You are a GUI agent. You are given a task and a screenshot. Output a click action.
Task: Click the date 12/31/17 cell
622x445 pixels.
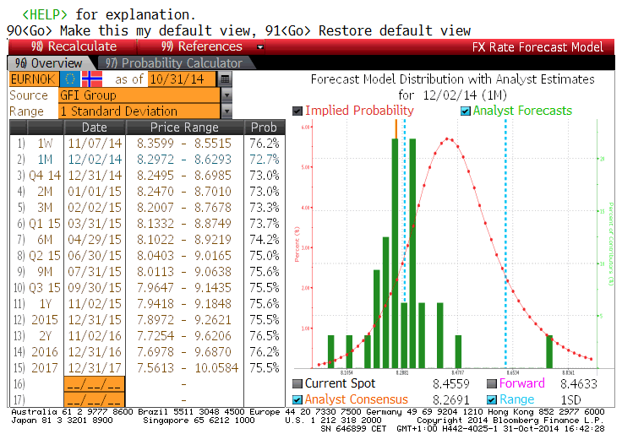(95, 368)
